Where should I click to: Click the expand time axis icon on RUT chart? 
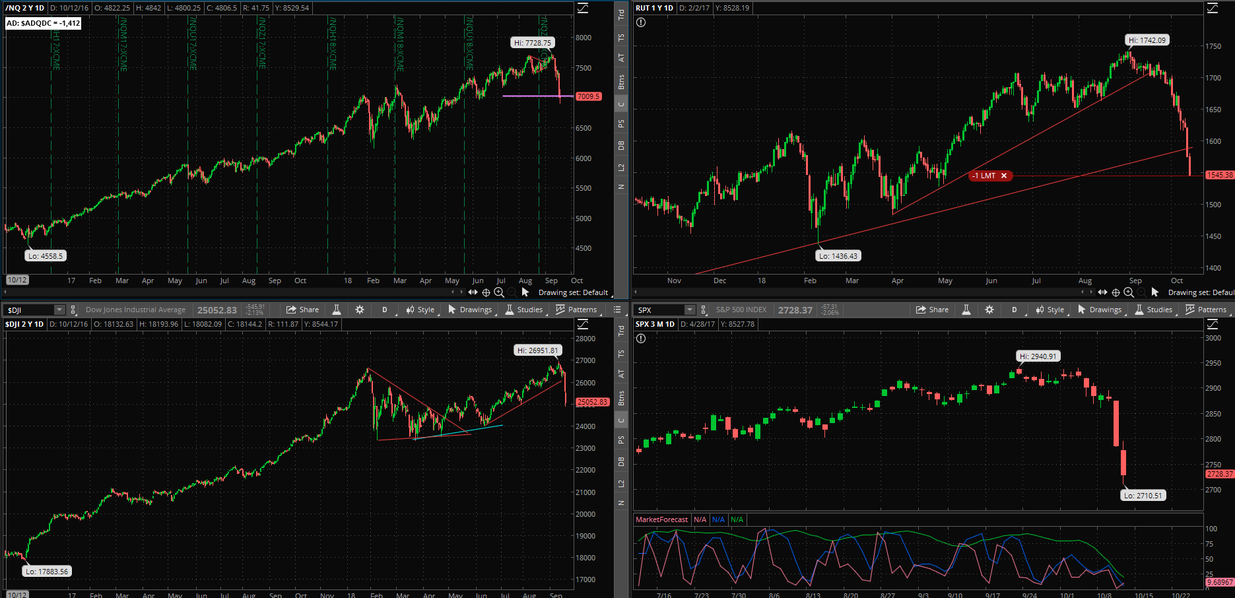1102,292
